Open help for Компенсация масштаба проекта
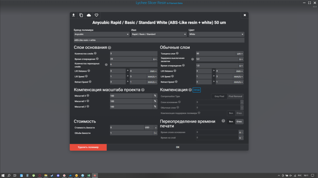 pos(143,90)
